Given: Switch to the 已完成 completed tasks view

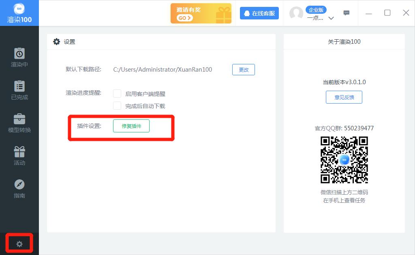Looking at the screenshot, I should [19, 89].
